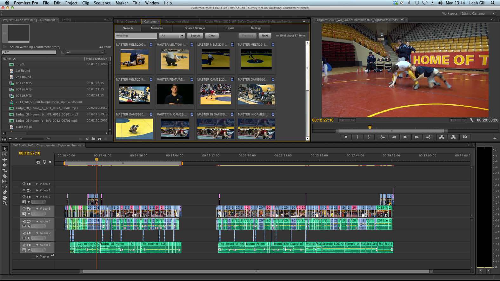Select the Hand tool in the toolbar
This screenshot has height=281, width=500.
pyautogui.click(x=4, y=198)
